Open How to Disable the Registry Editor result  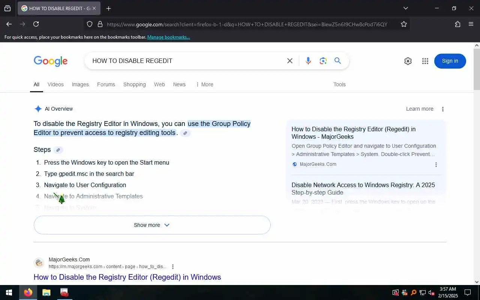point(127,277)
